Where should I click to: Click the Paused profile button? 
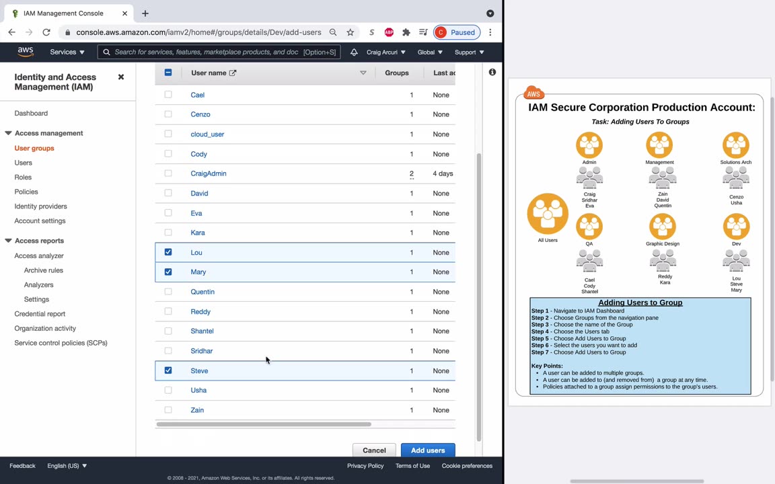pyautogui.click(x=457, y=32)
